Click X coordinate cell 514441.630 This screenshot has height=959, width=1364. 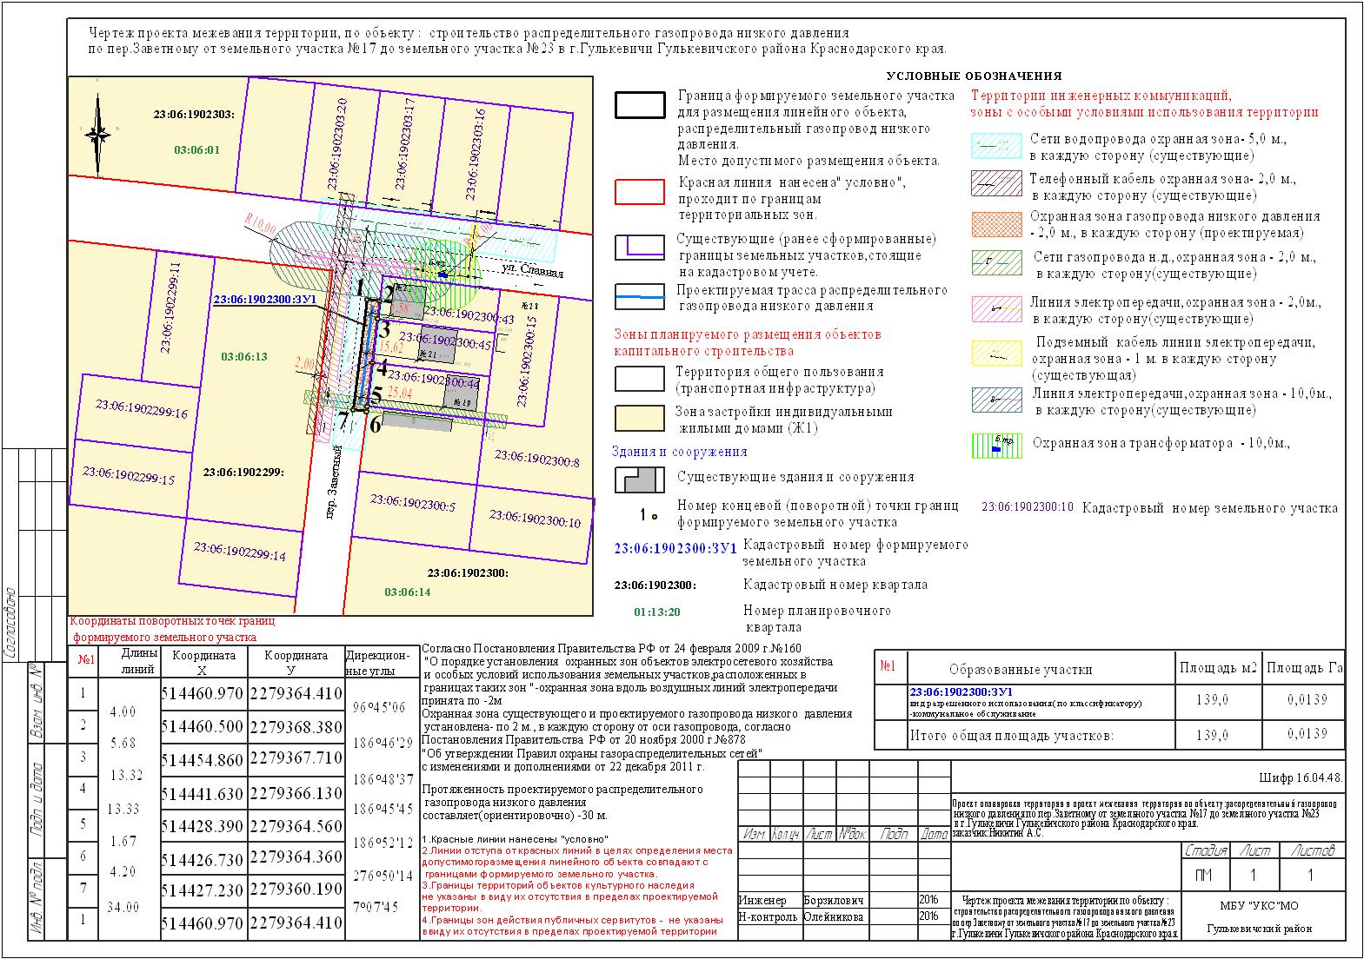[203, 793]
